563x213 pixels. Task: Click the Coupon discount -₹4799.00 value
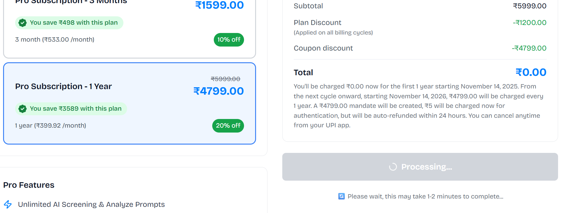pos(529,48)
